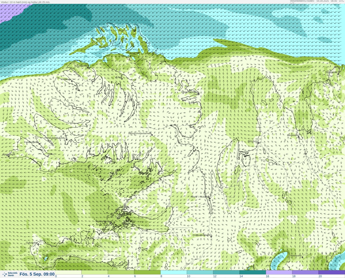The width and height of the screenshot is (345, 278).
Task: Select the above 20 m/s legend color
Action: (x=332, y=272)
